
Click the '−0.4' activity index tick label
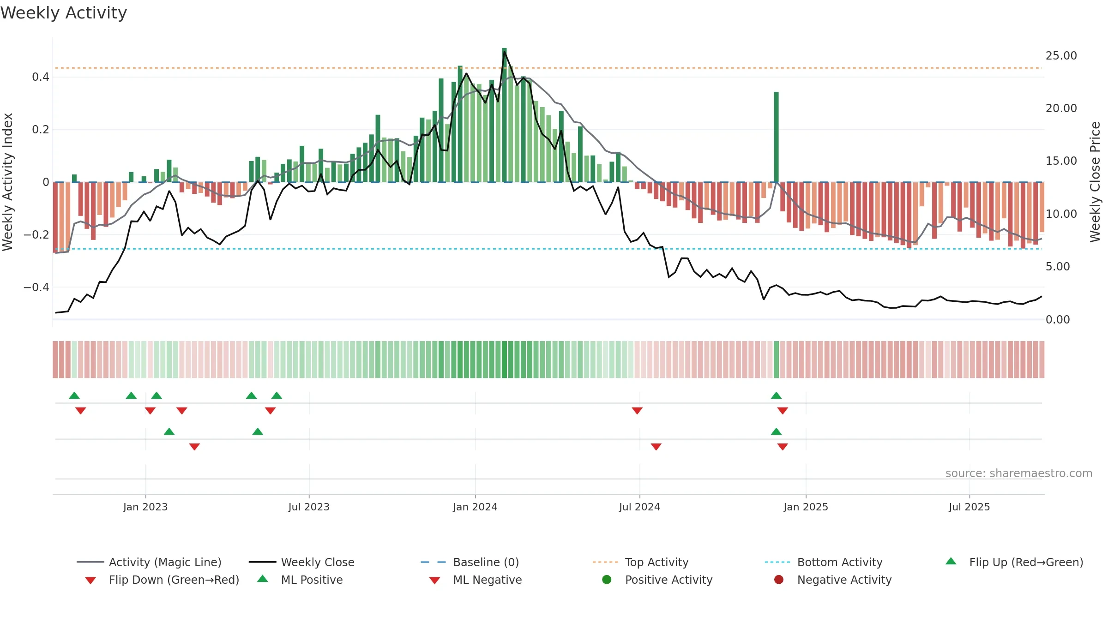[x=36, y=288]
